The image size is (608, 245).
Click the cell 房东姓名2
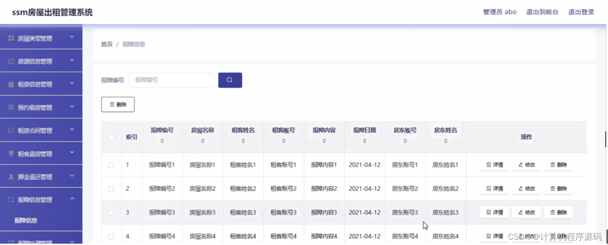(x=446, y=189)
